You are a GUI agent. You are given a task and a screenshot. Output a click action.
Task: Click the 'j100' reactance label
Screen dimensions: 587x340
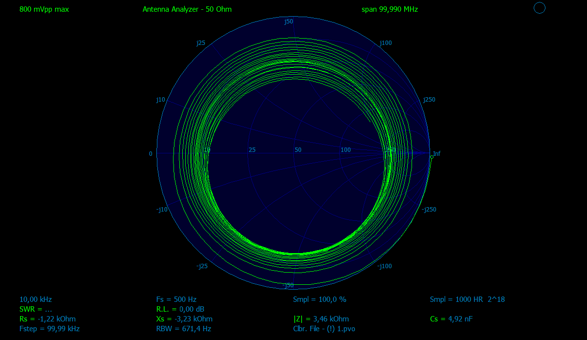(386, 43)
